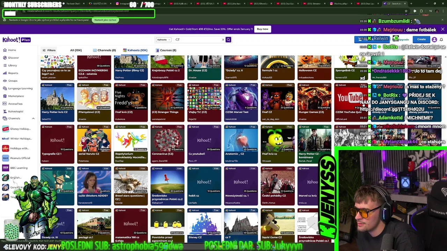Open the Holidays with... channel
The width and height of the screenshot is (447, 251).
(16, 148)
